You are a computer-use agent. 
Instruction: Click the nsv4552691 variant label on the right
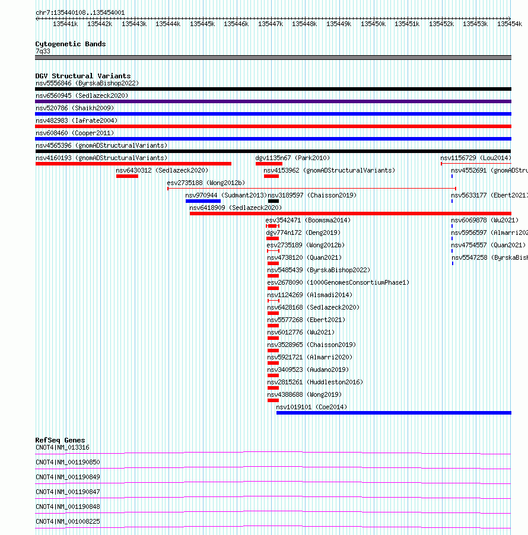489,171
